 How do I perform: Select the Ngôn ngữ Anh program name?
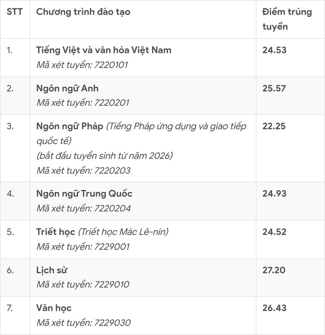pyautogui.click(x=68, y=89)
